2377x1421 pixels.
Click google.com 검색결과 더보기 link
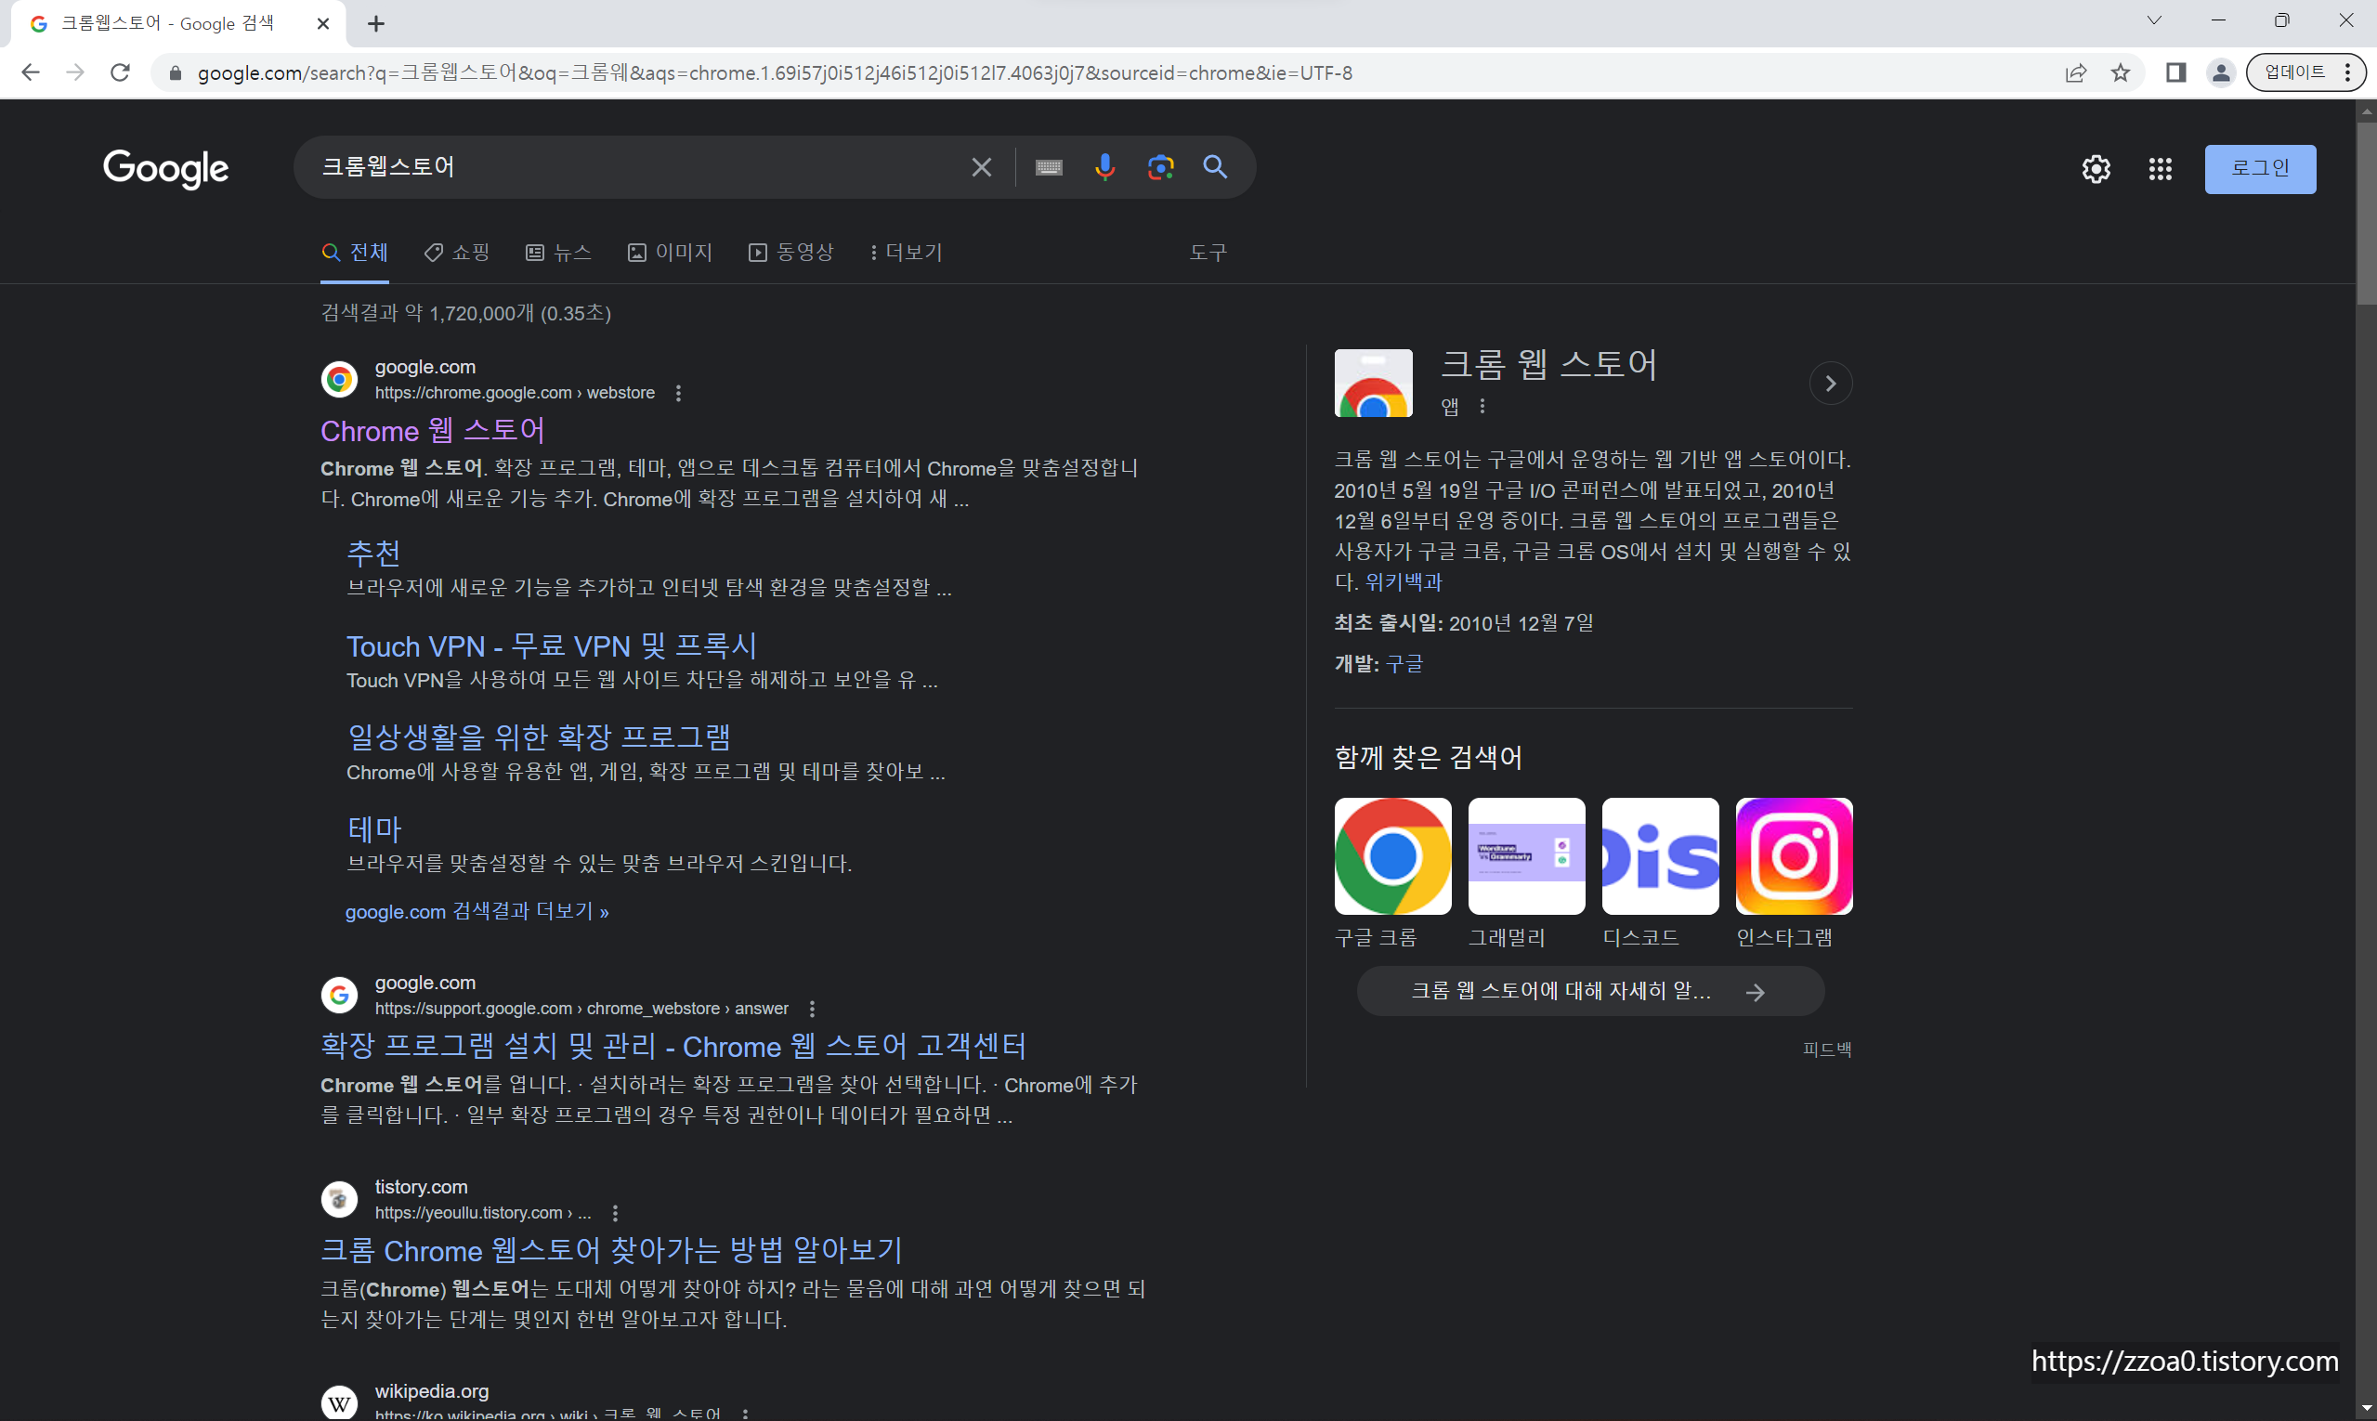pyautogui.click(x=477, y=912)
